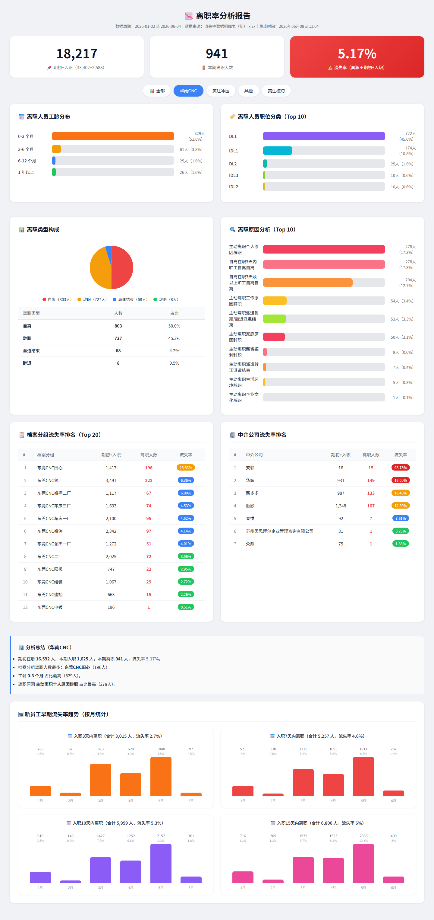
Task: Click the 离职类型 column header
Action: (x=31, y=313)
